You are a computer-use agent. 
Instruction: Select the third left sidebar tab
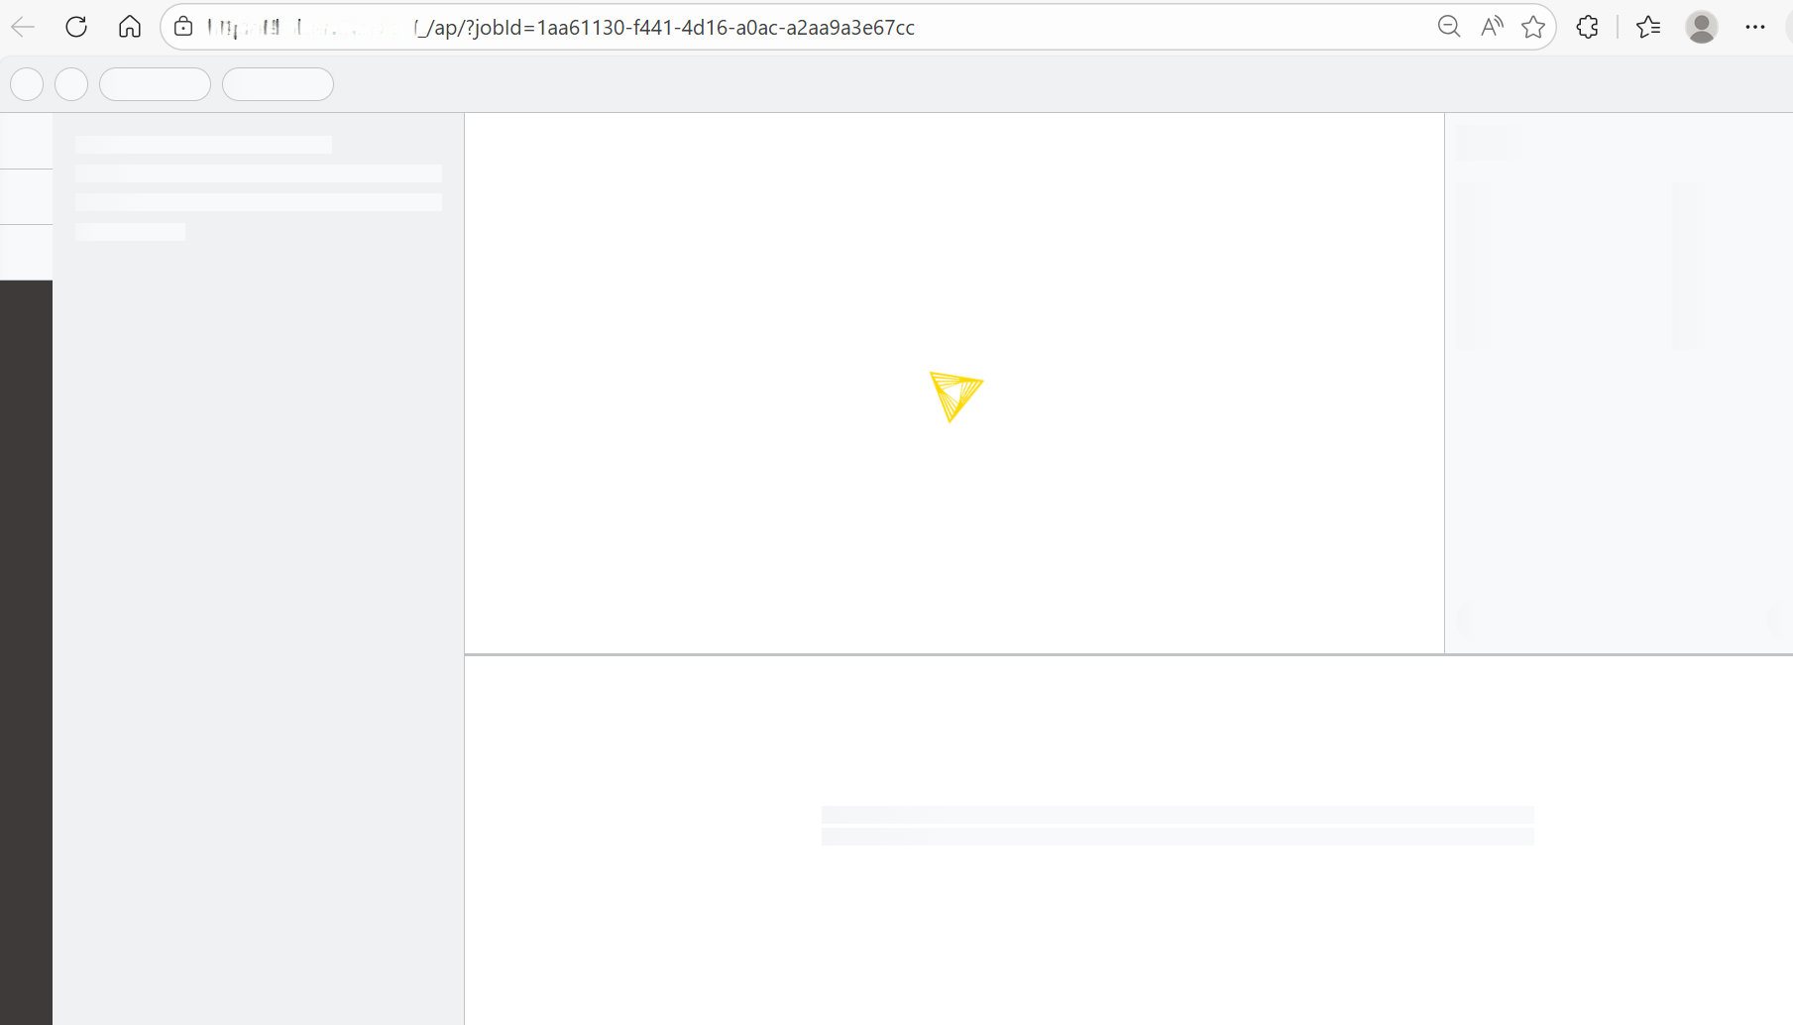[26, 252]
